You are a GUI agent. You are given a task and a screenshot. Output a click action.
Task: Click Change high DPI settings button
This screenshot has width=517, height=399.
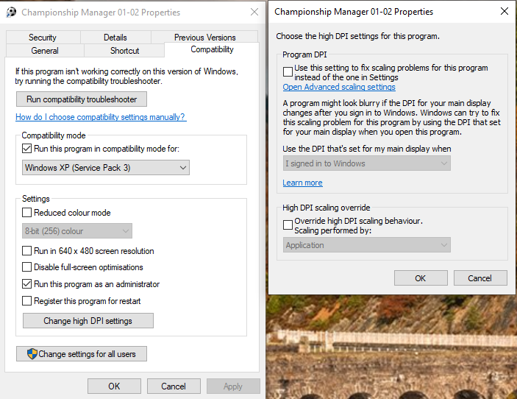click(x=88, y=321)
